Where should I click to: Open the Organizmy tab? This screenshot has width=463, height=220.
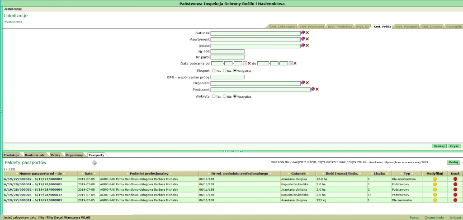click(74, 155)
